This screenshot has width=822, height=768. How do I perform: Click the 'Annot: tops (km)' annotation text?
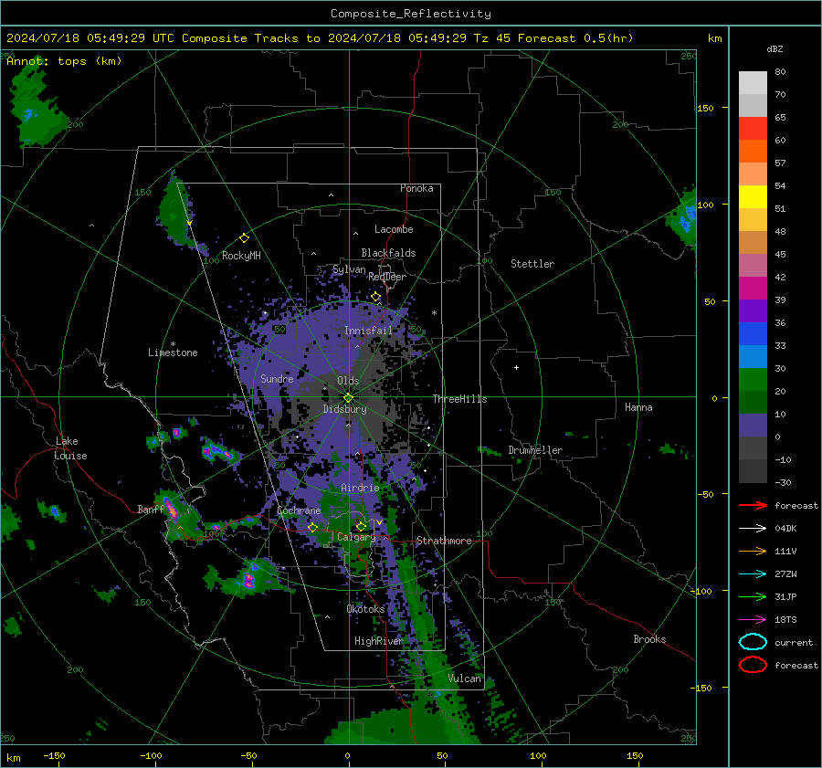pos(64,61)
